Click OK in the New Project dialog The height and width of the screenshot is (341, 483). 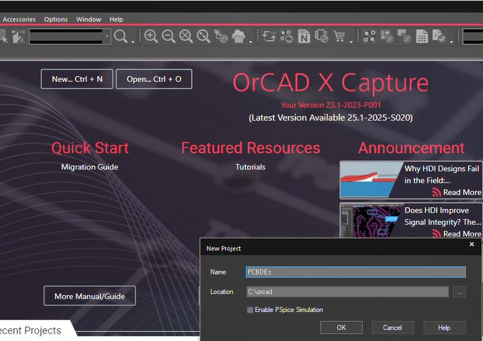(x=342, y=328)
